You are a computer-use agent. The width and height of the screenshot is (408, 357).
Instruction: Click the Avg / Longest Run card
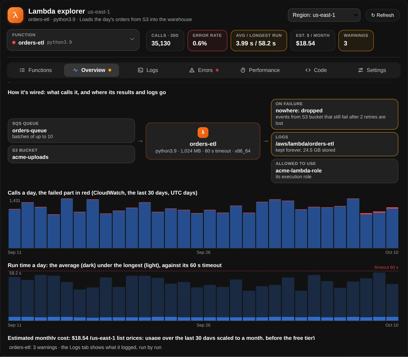point(259,41)
